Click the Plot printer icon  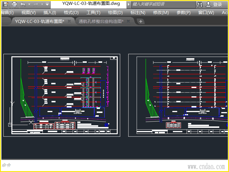[x=14, y=4]
